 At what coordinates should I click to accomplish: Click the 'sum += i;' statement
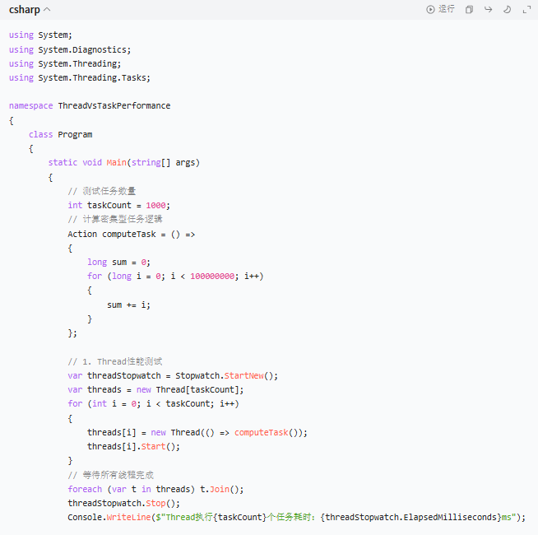tap(128, 305)
